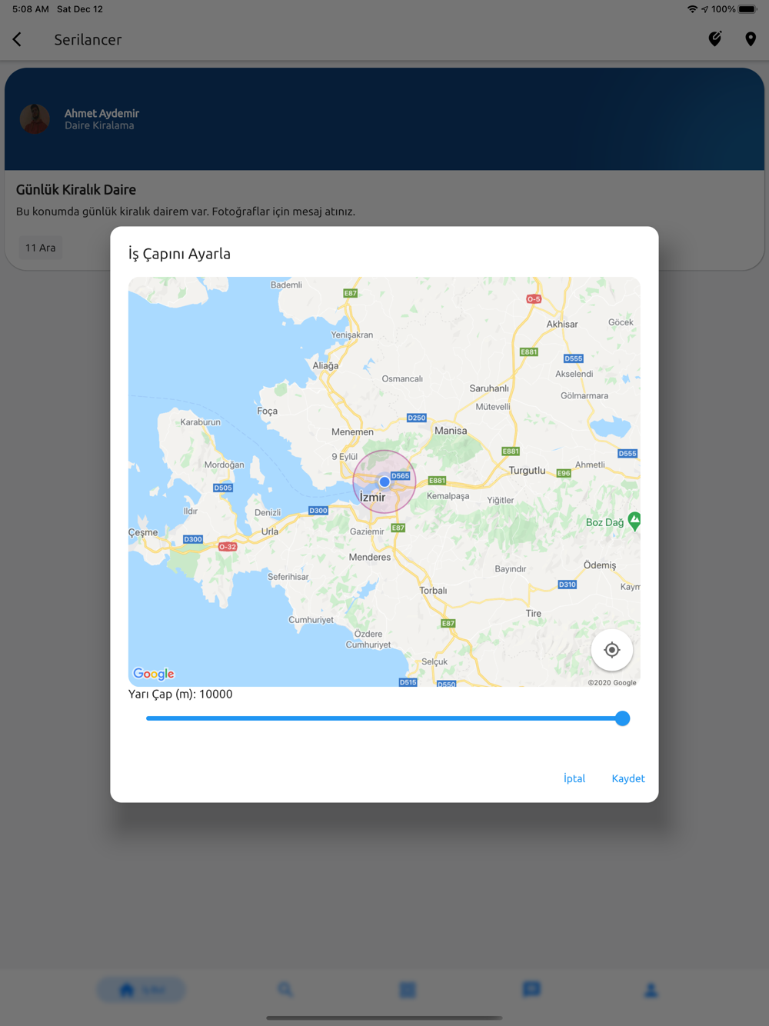The width and height of the screenshot is (769, 1026).
Task: Tap the 5:08 AM clock in status bar
Action: click(x=31, y=9)
